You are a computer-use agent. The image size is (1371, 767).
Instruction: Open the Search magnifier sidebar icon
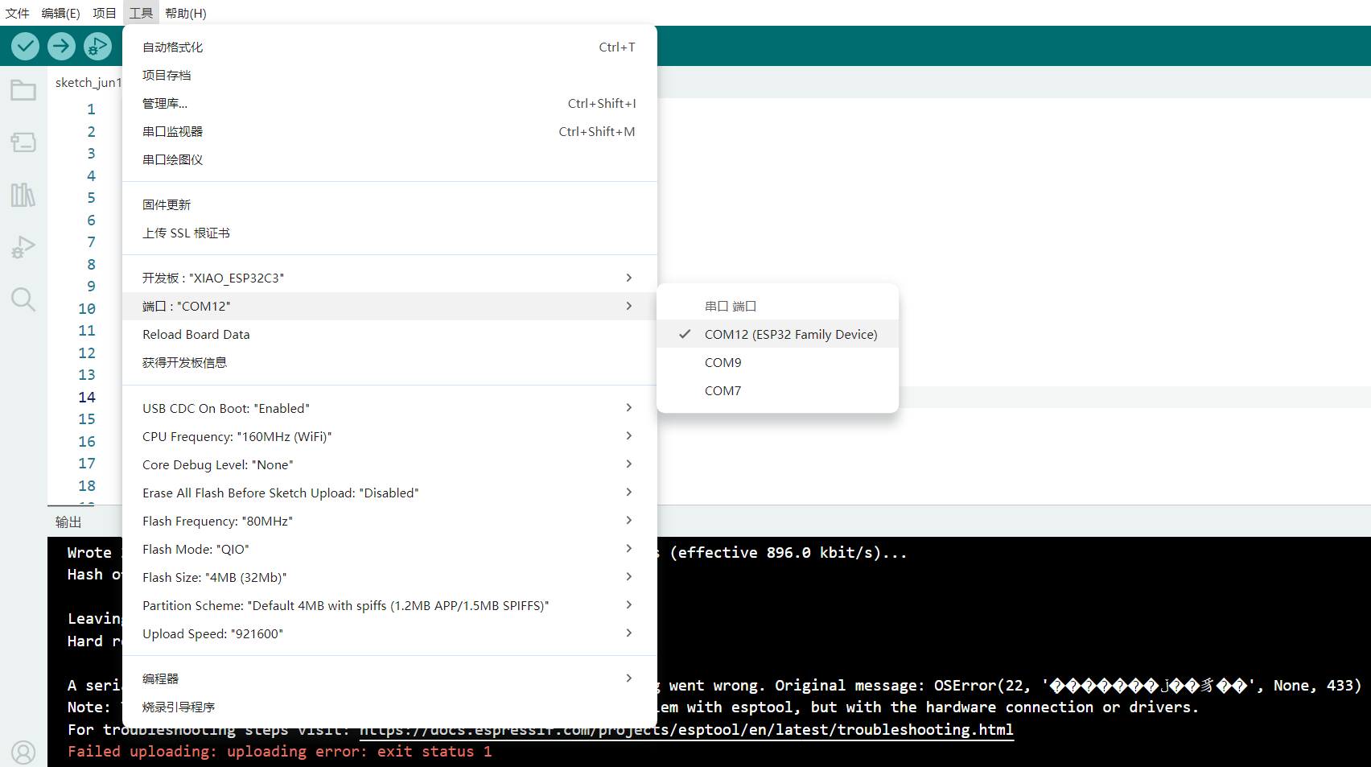pyautogui.click(x=23, y=299)
